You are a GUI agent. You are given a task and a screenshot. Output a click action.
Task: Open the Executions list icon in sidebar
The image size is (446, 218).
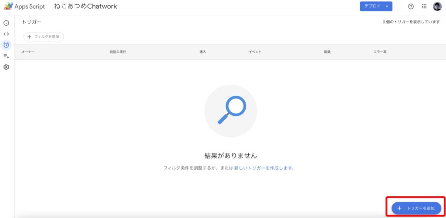click(6, 56)
